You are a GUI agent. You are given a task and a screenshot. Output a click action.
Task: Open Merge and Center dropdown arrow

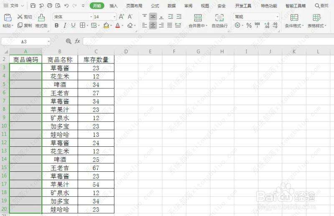coord(206,26)
